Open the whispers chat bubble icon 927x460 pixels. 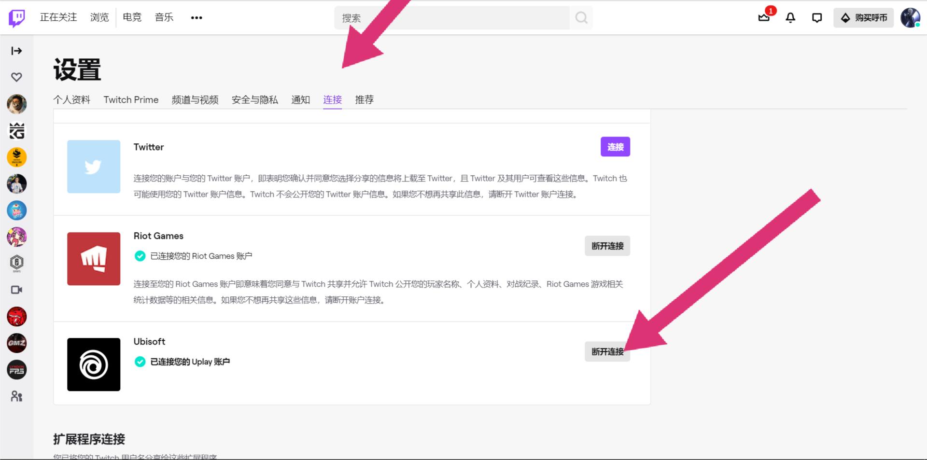tap(817, 18)
